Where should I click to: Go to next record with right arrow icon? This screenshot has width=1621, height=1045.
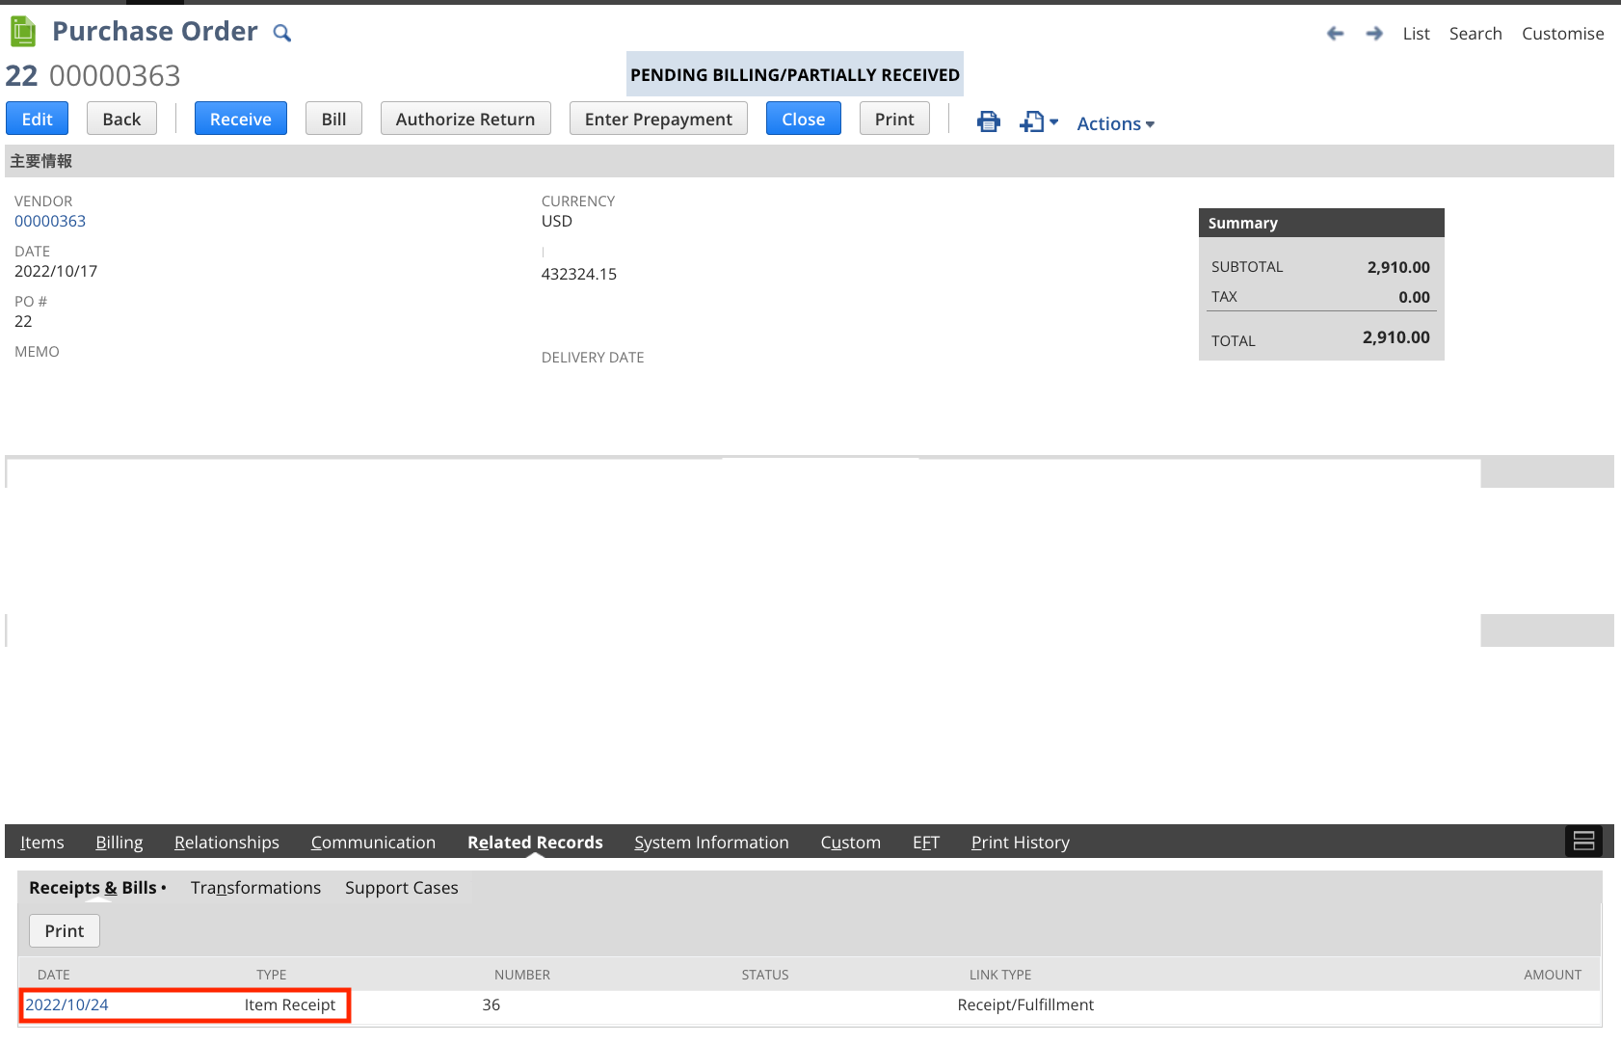point(1373,33)
